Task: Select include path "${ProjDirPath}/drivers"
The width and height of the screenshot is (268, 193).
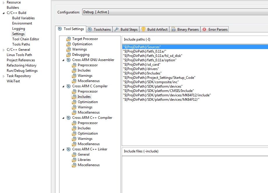Action: [x=141, y=69]
